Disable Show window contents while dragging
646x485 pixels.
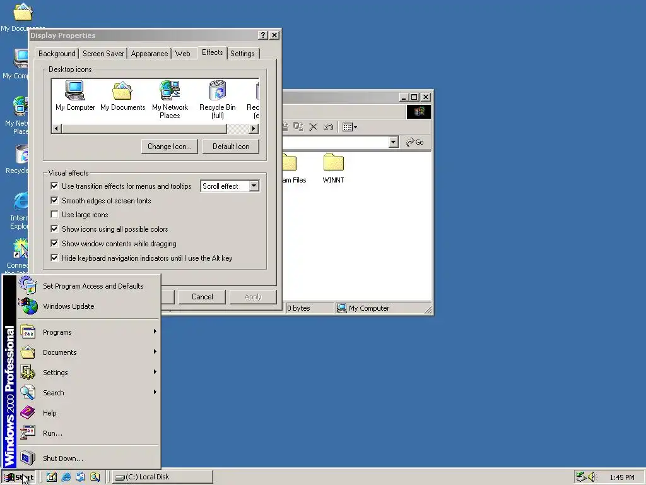pyautogui.click(x=54, y=243)
